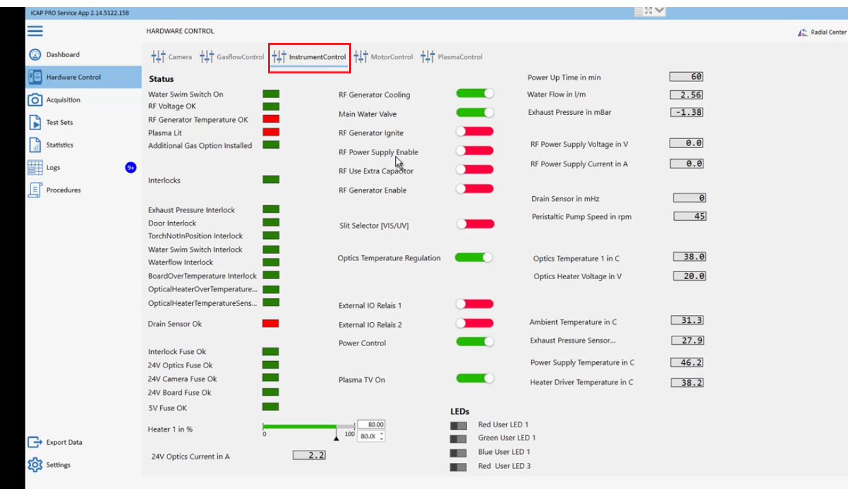Select the MotorControl tab
This screenshot has height=489, width=848.
[384, 57]
